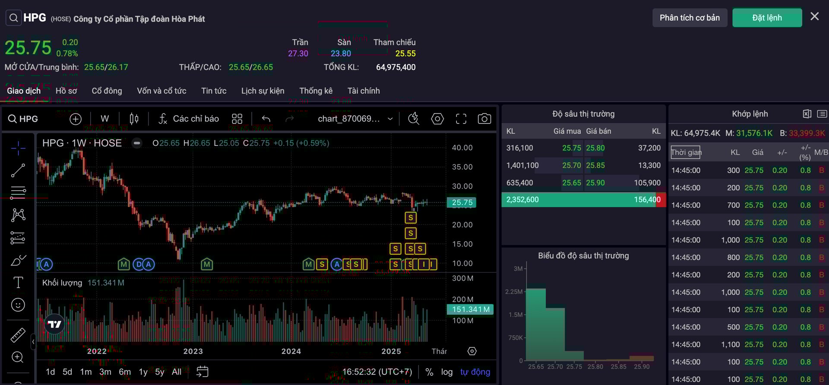The width and height of the screenshot is (829, 385).
Task: Select the ask price 25.80 in order book
Action: coord(595,148)
